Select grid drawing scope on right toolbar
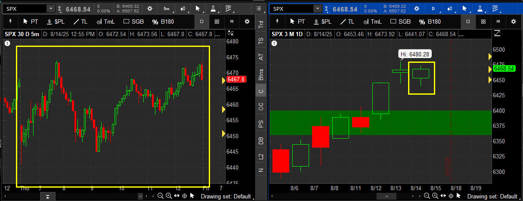 tap(483, 21)
